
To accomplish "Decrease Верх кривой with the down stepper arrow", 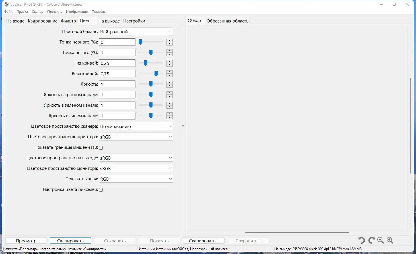I will (x=170, y=75).
